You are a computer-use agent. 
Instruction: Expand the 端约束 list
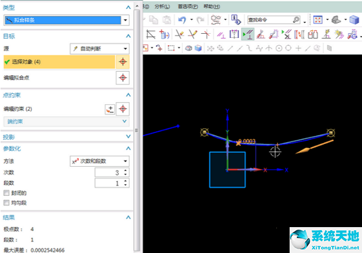click(x=124, y=121)
